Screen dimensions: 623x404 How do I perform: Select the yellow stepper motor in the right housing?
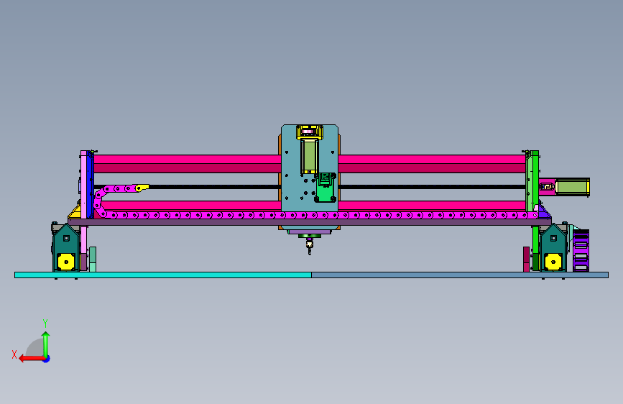coord(553,262)
